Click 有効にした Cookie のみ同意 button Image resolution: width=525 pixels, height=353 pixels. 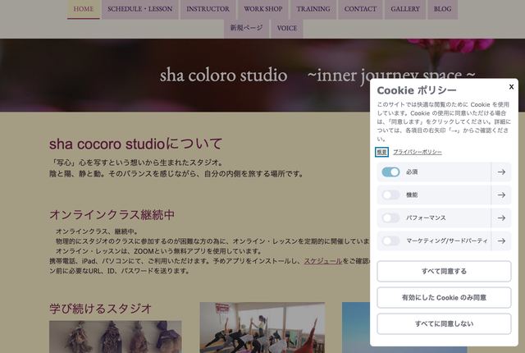click(444, 297)
